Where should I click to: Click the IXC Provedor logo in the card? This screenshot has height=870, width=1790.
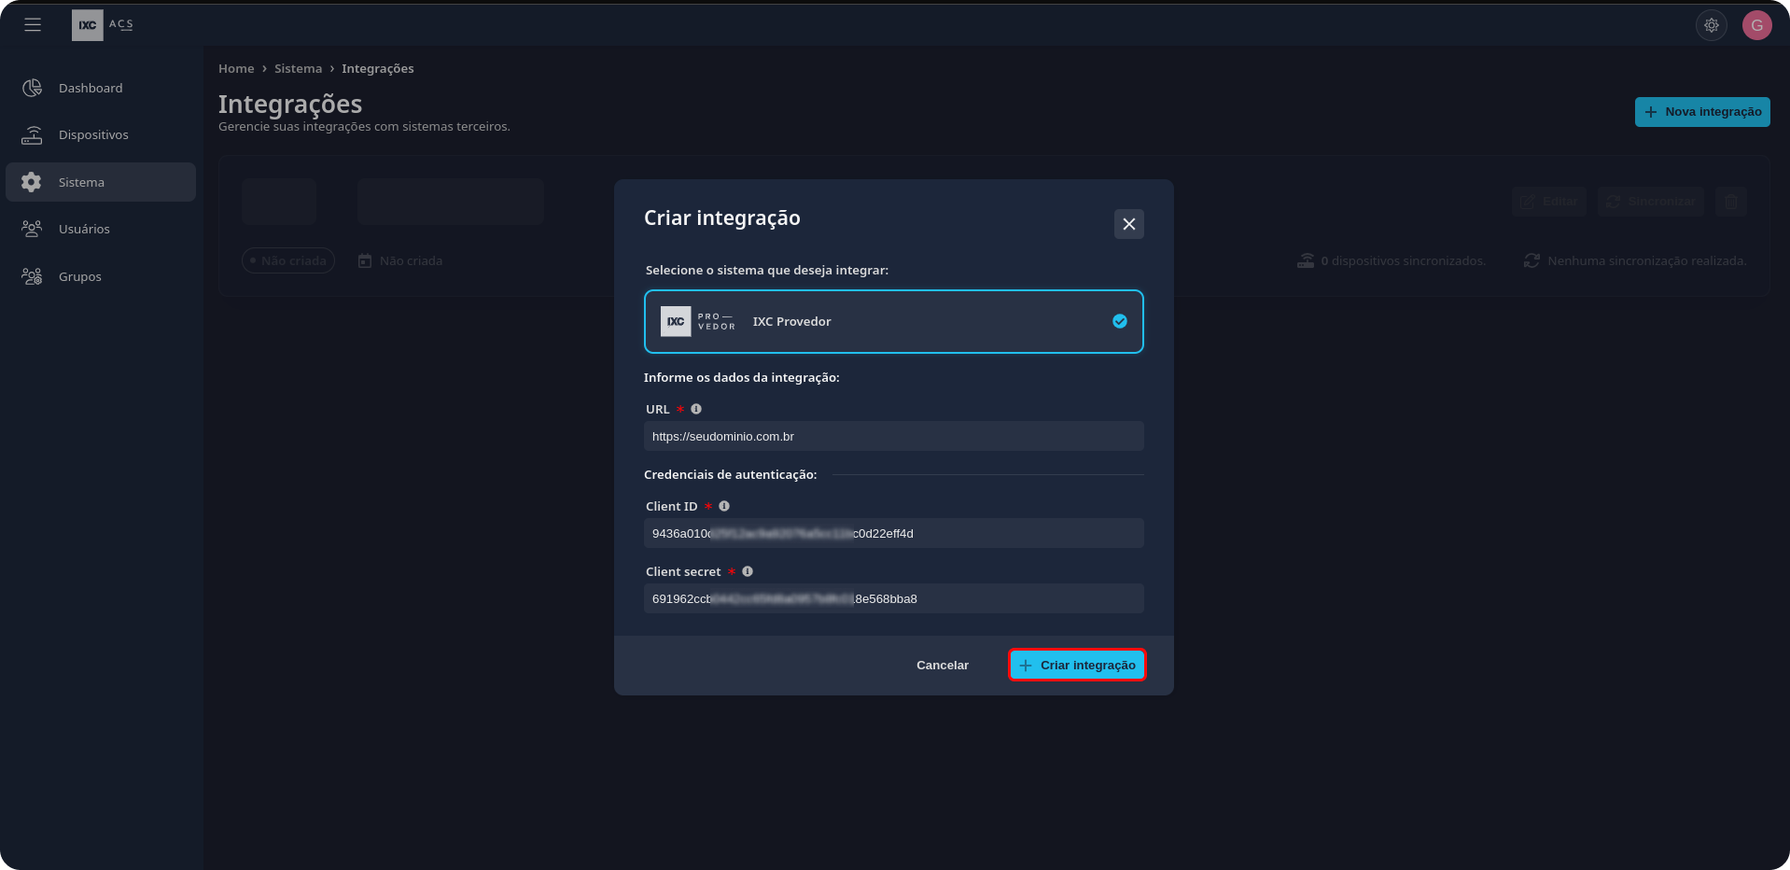[698, 321]
